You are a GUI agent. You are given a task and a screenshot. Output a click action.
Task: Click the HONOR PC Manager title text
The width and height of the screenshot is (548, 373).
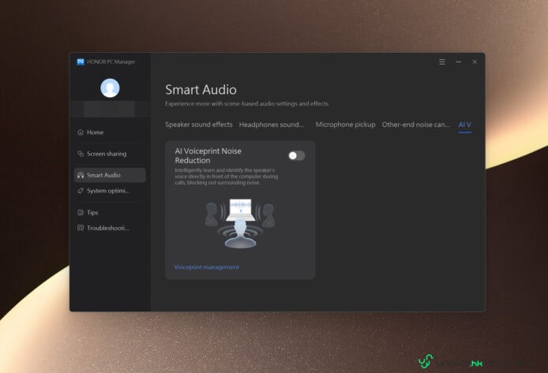point(111,62)
